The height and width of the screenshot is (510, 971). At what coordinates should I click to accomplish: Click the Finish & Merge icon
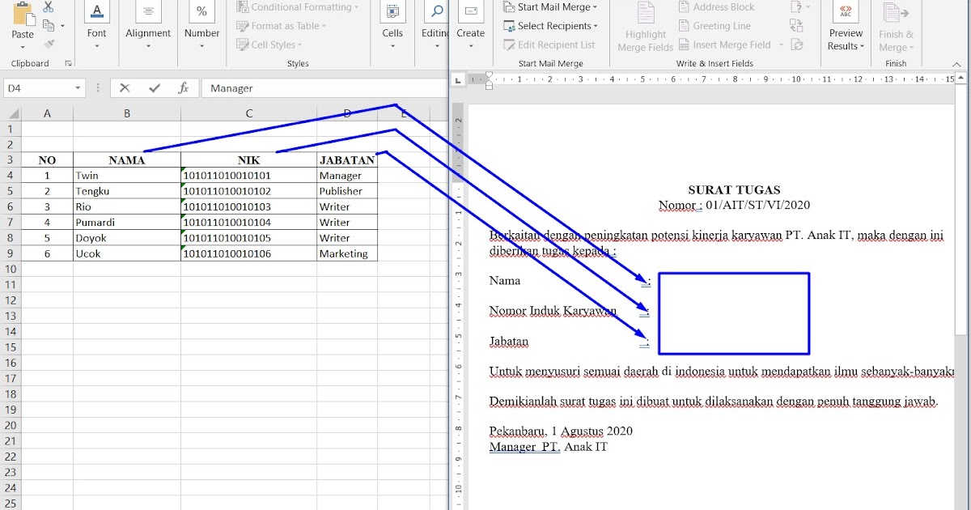pos(896,25)
